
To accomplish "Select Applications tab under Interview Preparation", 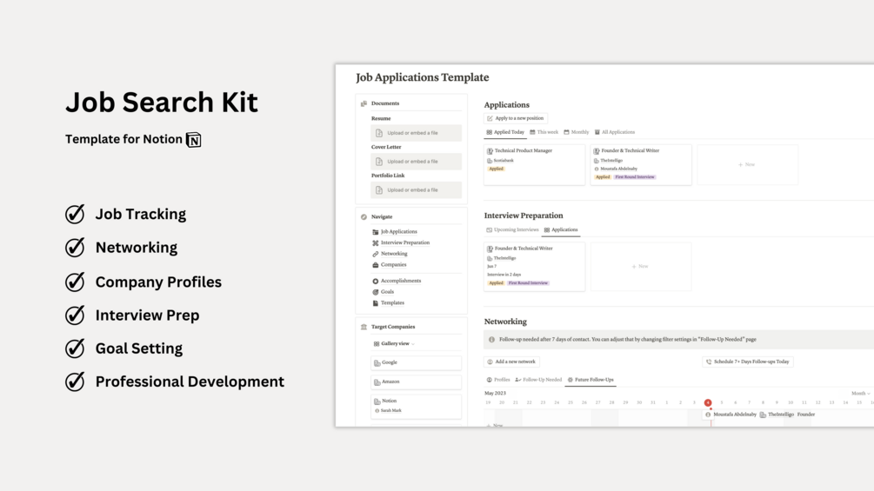I will point(561,230).
